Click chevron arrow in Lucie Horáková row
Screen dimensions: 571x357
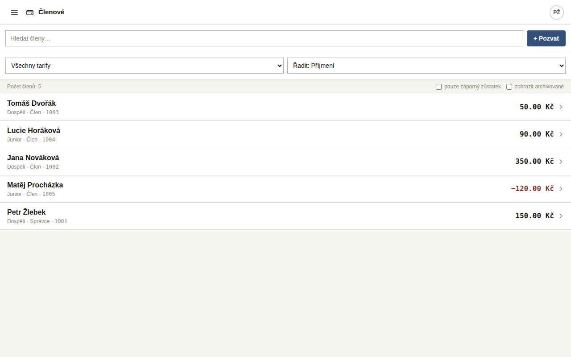coord(561,134)
